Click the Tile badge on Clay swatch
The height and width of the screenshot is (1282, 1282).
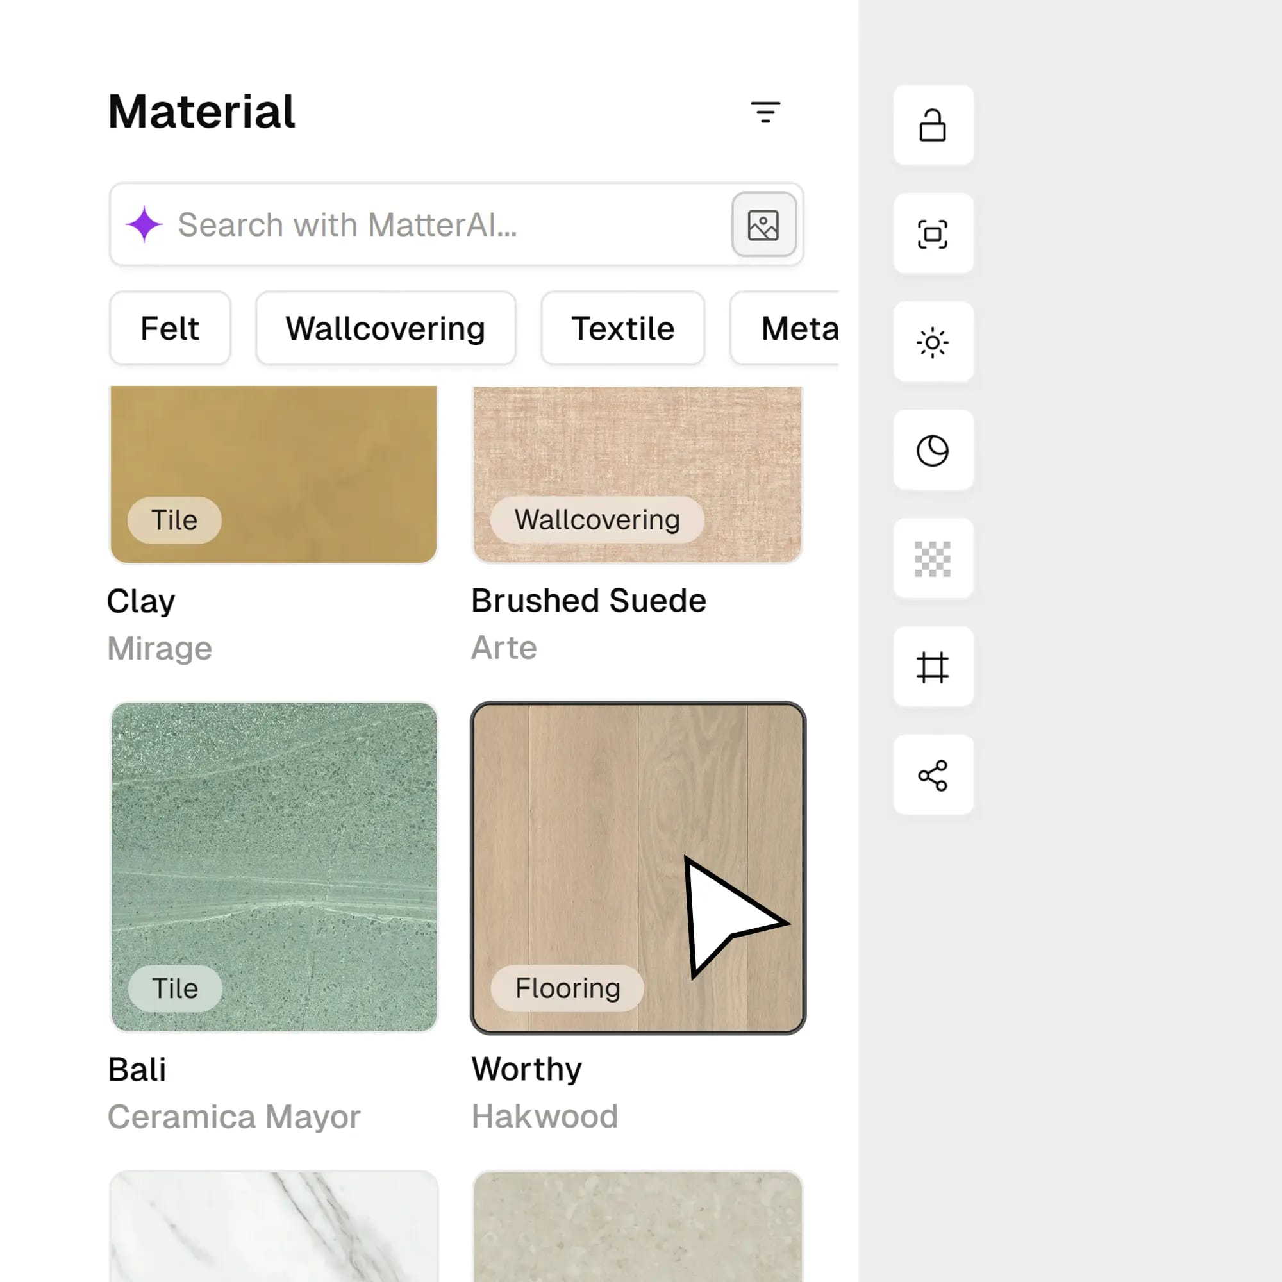click(x=173, y=520)
